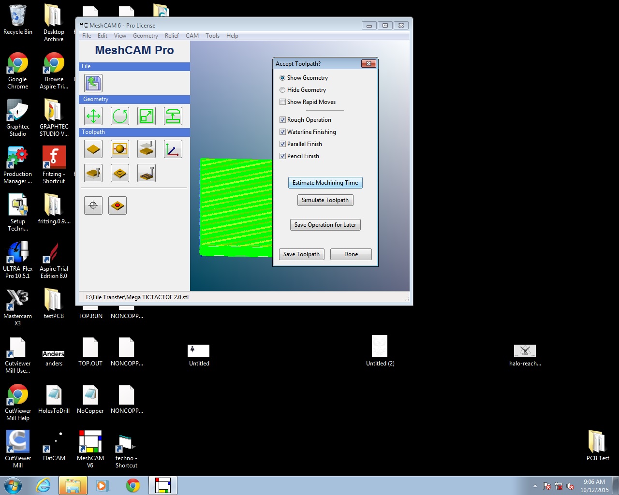Select the Google Chrome desktop shortcut
Image resolution: width=619 pixels, height=495 pixels.
[x=18, y=71]
